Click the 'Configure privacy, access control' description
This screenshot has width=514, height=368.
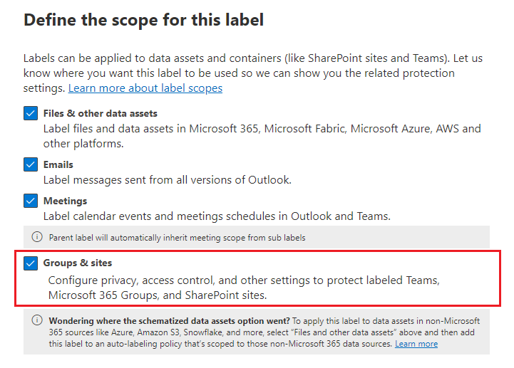tap(242, 280)
